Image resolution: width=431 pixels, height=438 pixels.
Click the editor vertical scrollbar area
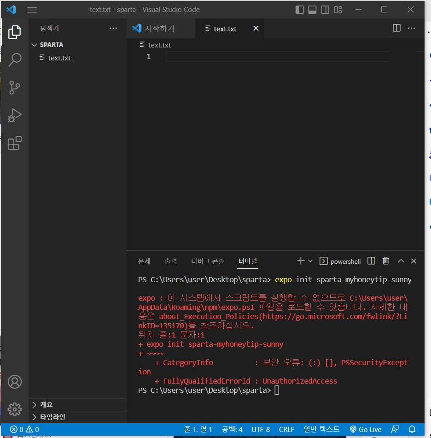[x=420, y=151]
